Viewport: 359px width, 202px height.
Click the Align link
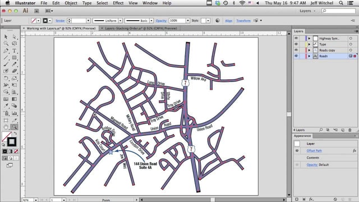(x=228, y=21)
